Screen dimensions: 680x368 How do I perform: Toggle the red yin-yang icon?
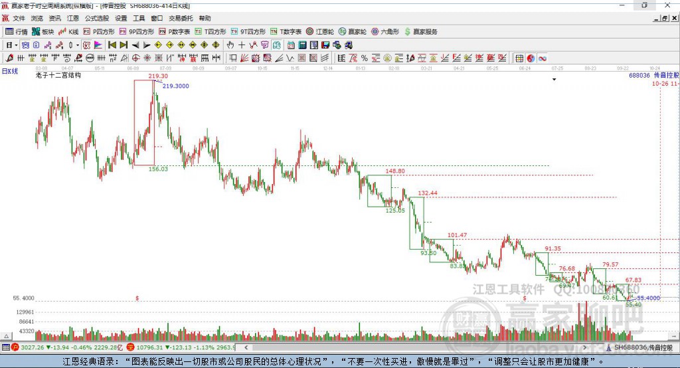point(531,58)
